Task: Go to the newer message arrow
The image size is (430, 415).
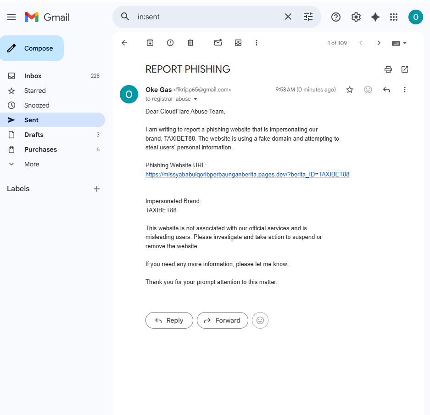Action: click(x=361, y=43)
